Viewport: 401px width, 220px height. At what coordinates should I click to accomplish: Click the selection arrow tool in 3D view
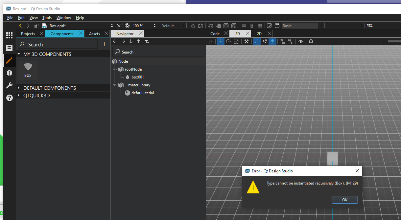pos(211,41)
